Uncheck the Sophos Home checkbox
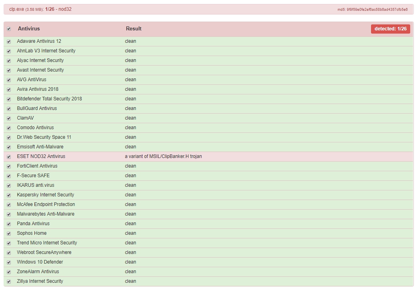The image size is (419, 290). [9, 234]
